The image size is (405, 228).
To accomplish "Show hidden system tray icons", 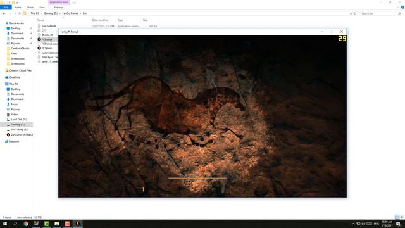I will click(x=353, y=224).
